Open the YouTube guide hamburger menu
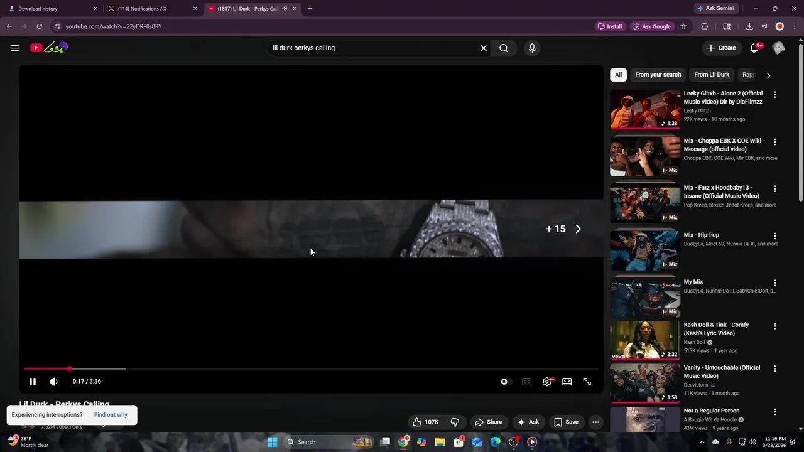Viewport: 804px width, 452px height. (15, 48)
